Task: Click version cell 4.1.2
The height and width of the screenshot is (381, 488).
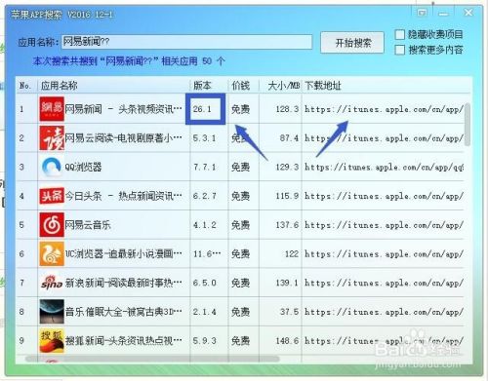Action: tap(204, 225)
